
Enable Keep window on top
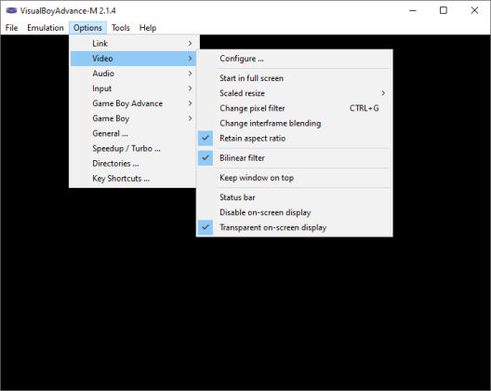pos(295,178)
